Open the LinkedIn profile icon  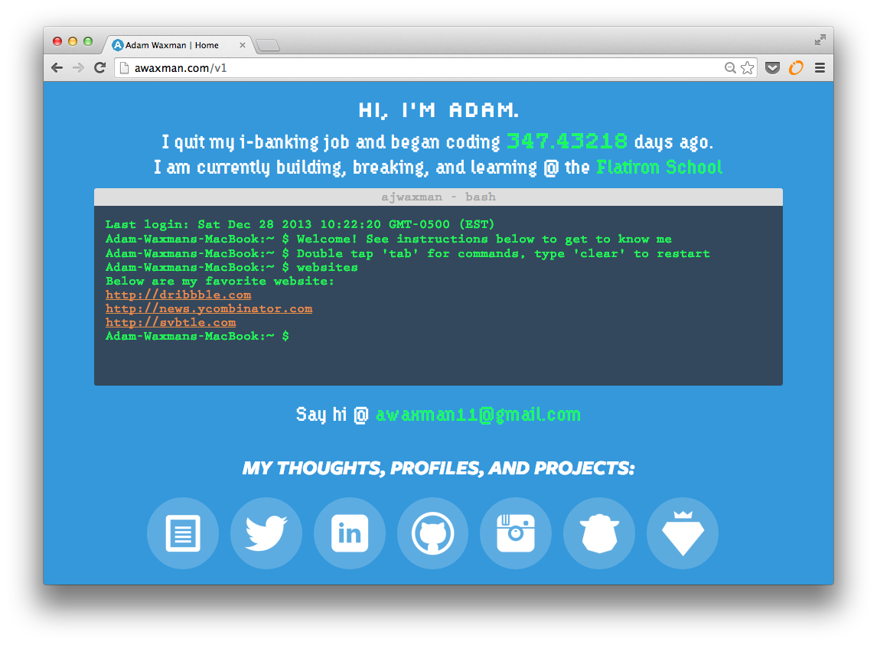[350, 533]
